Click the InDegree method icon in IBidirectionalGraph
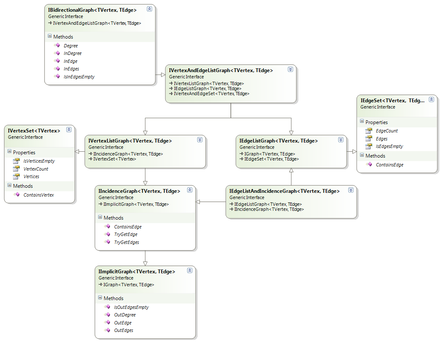Screen dimensions: 441x342 coord(57,53)
